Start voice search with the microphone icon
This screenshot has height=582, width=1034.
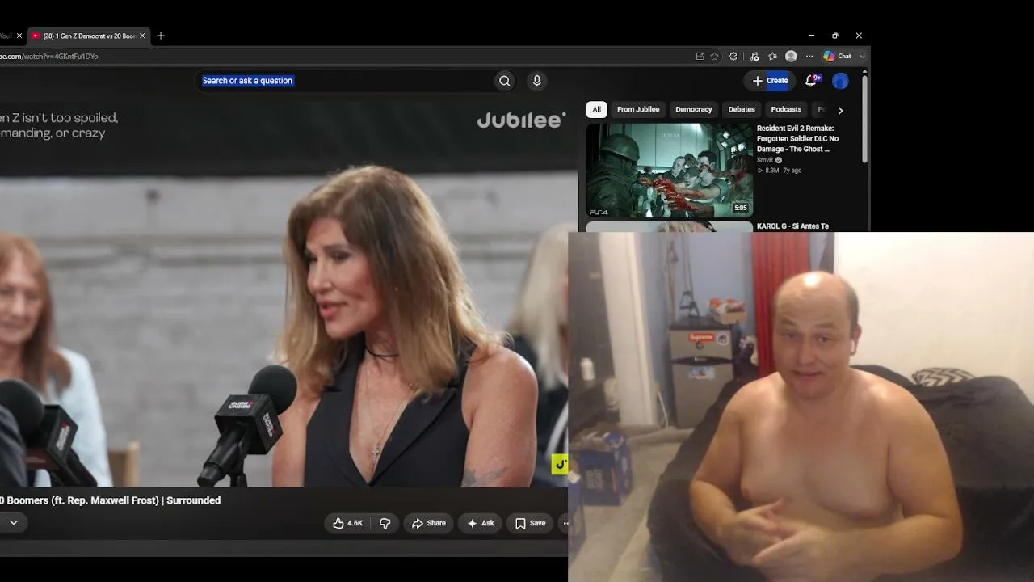point(536,81)
